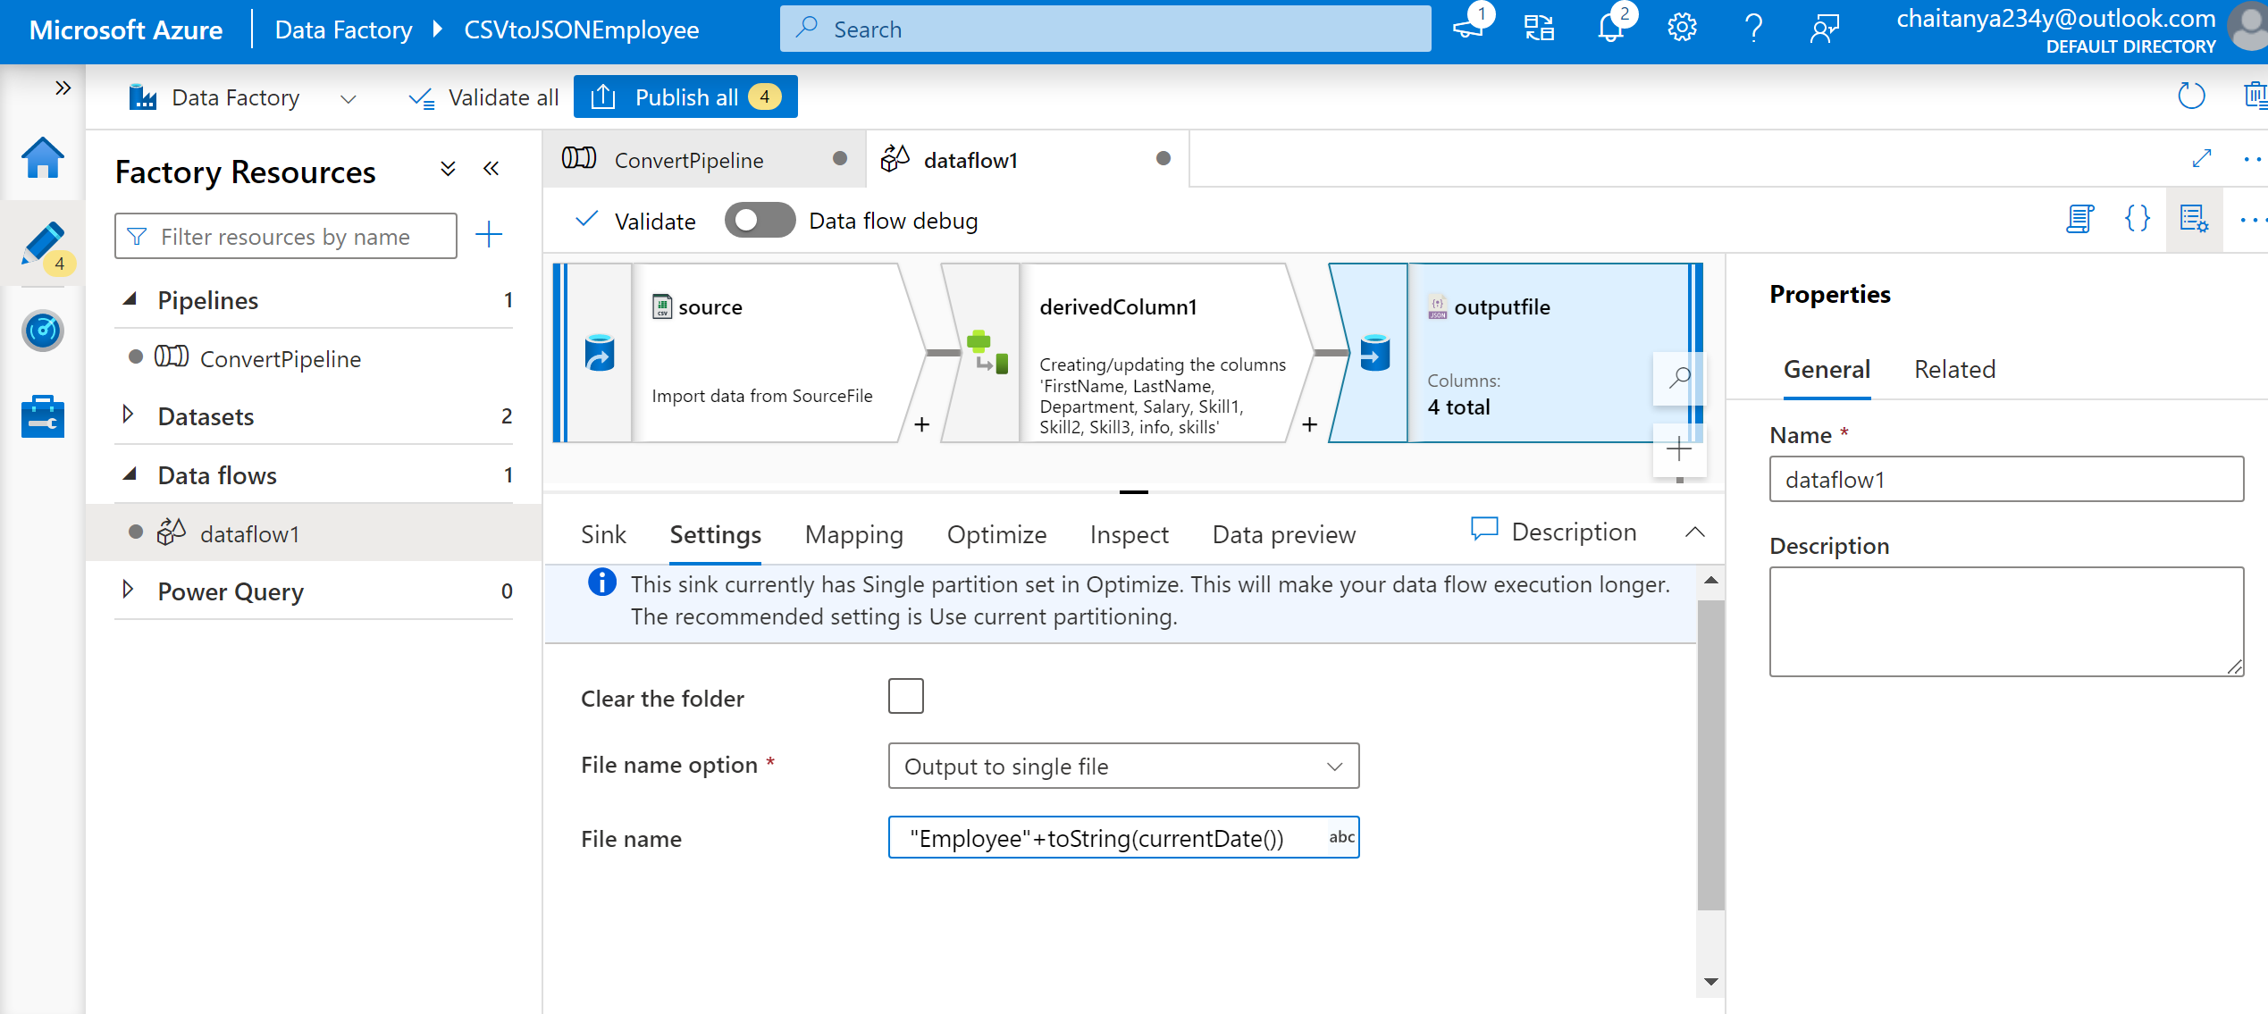This screenshot has height=1014, width=2268.
Task: Click the canvas search magnifier icon
Action: click(x=1679, y=378)
